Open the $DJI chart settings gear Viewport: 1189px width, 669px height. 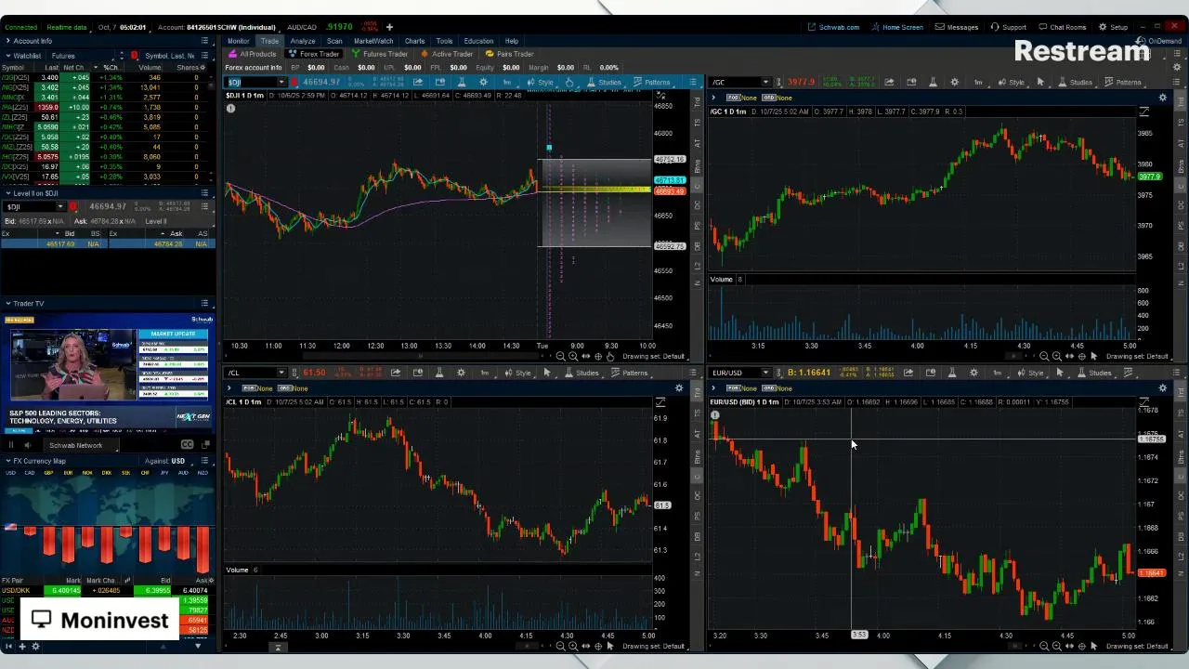[x=483, y=83]
